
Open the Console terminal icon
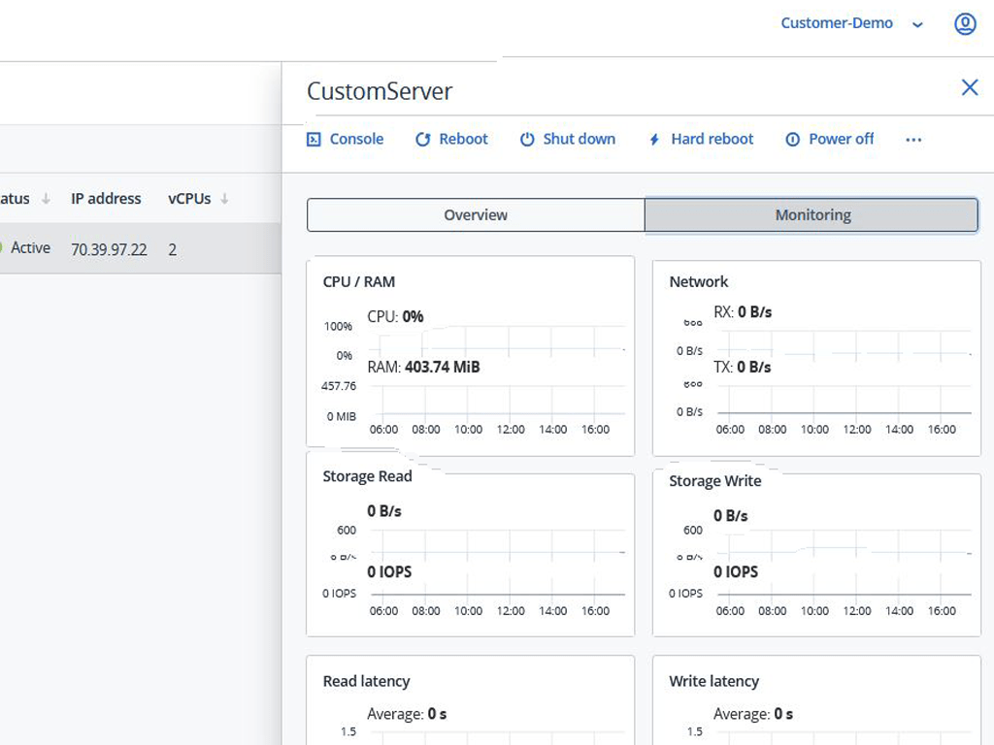[314, 140]
